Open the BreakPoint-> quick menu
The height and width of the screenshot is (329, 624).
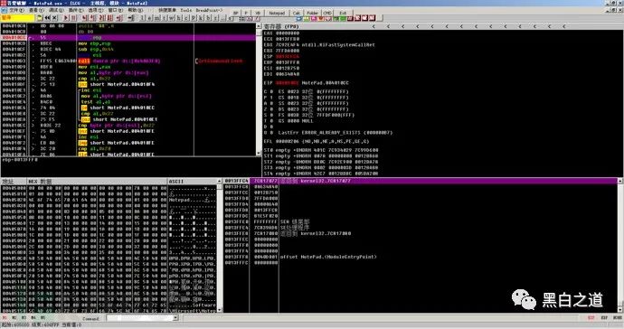pyautogui.click(x=209, y=10)
